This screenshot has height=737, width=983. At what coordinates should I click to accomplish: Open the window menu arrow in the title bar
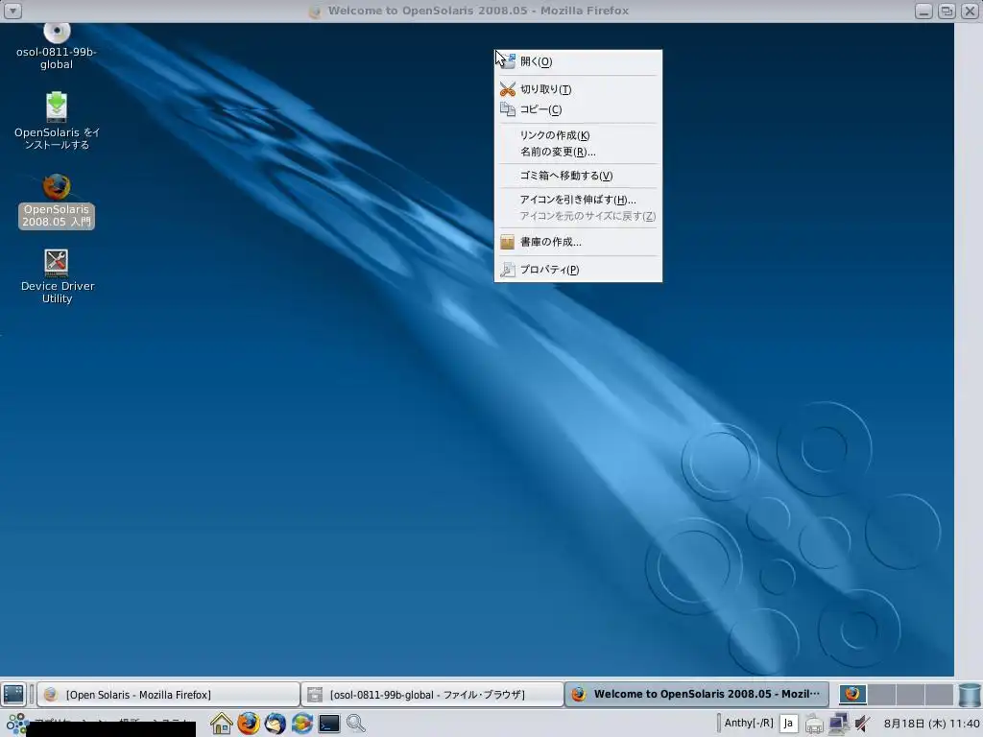point(12,11)
